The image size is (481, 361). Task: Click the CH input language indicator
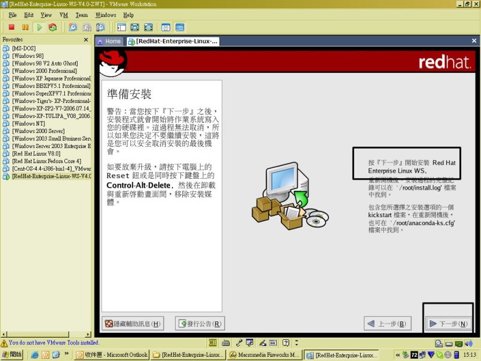point(212,342)
